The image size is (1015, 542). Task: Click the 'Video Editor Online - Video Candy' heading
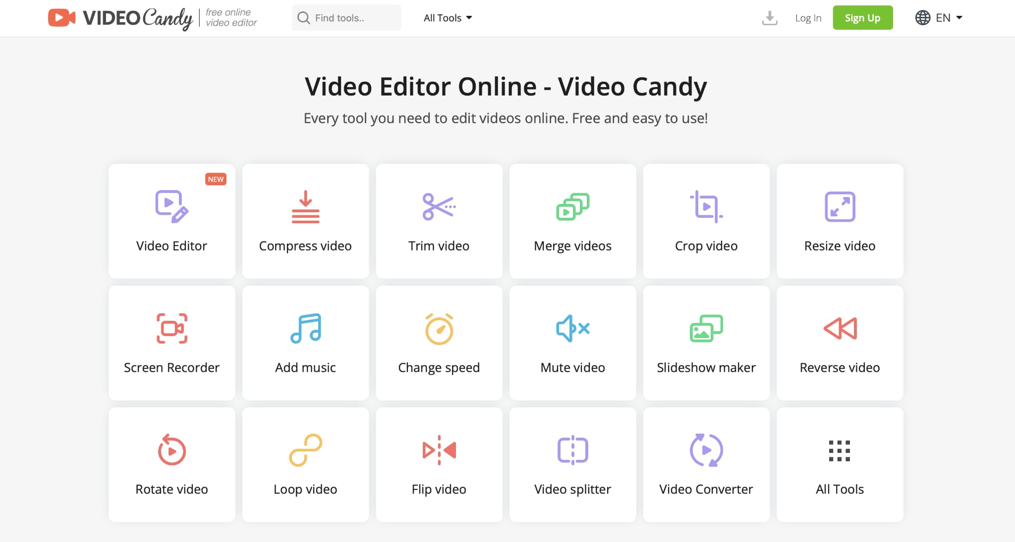(506, 87)
